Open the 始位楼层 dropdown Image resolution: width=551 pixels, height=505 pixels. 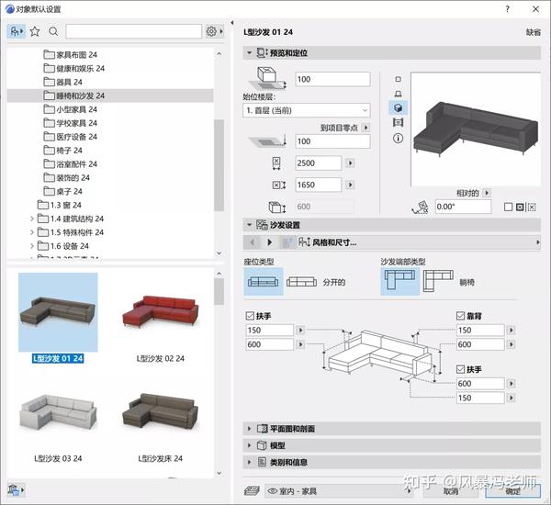[x=307, y=110]
